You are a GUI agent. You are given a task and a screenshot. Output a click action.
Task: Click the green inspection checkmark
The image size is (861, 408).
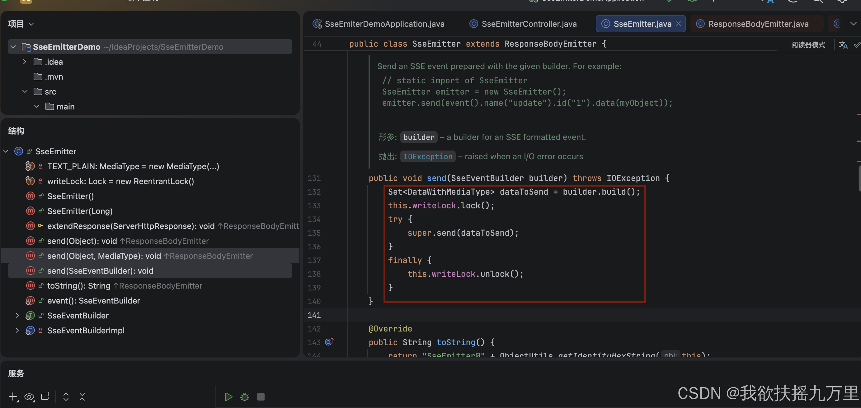(857, 45)
